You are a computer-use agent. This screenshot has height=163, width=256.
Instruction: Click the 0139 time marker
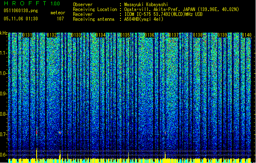pyautogui.click(x=222, y=35)
